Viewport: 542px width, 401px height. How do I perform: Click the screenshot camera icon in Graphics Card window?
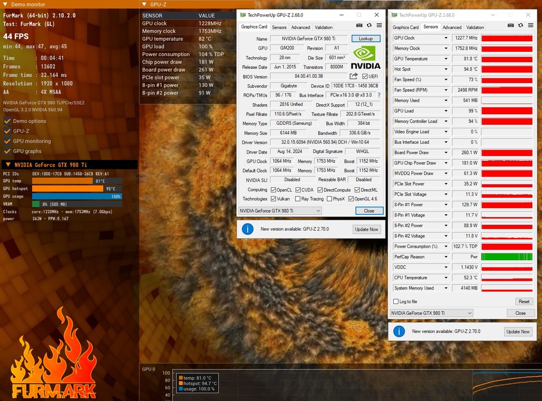point(359,25)
